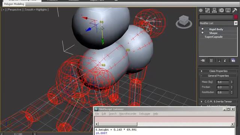This screenshot has width=240, height=135.
Task: Open the Utilities hammer panel tab
Action: [235, 10]
